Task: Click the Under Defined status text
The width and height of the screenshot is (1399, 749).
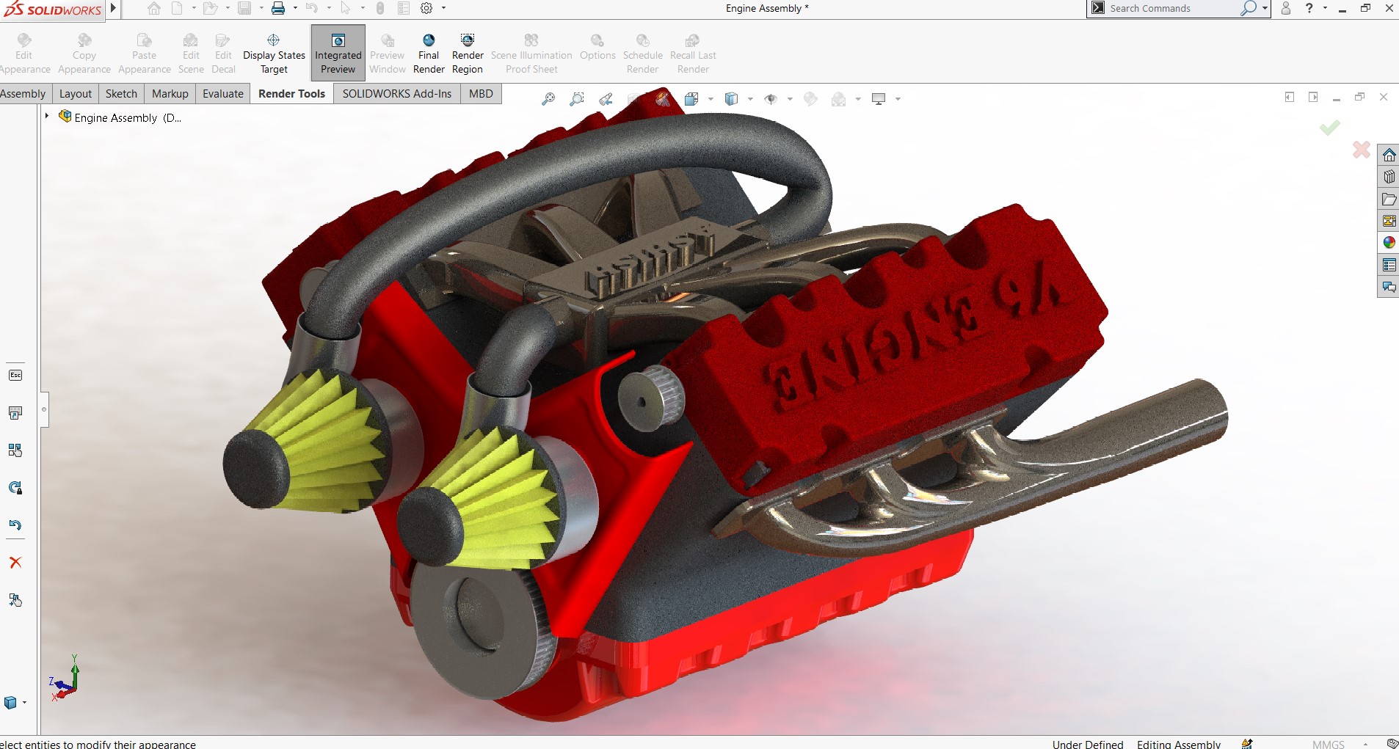Action: tap(1088, 744)
